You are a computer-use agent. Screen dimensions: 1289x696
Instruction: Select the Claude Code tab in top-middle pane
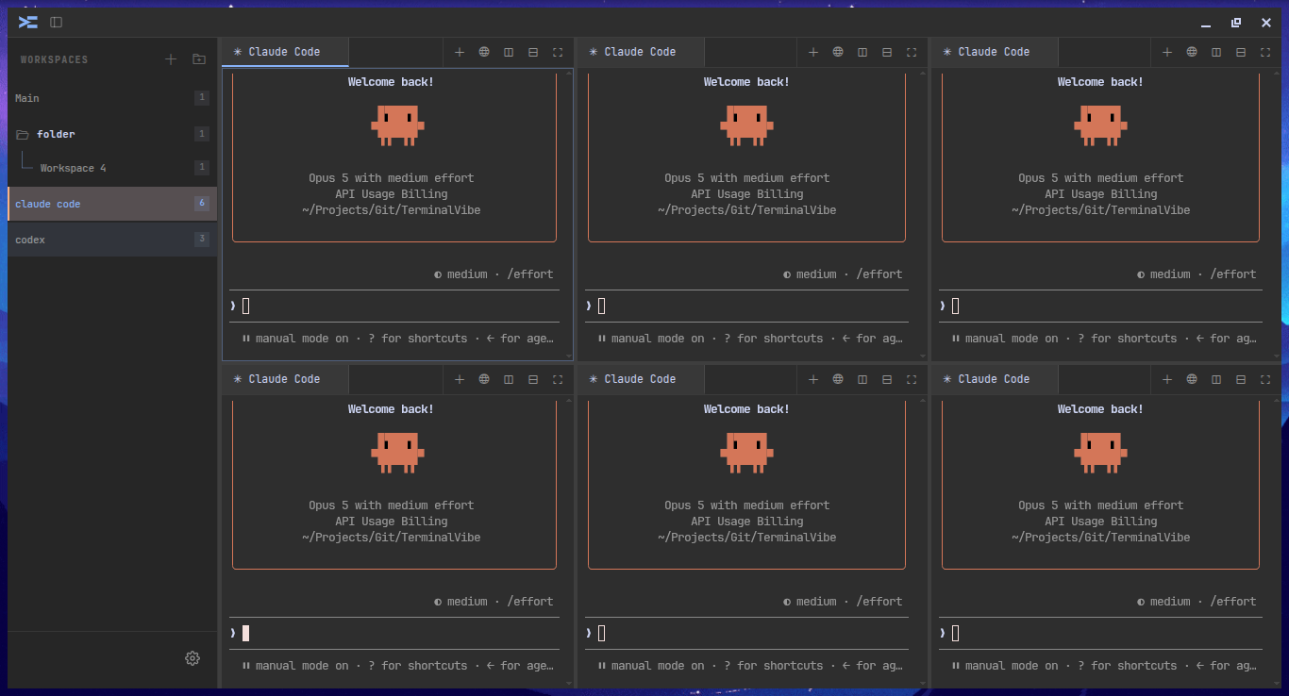[641, 52]
